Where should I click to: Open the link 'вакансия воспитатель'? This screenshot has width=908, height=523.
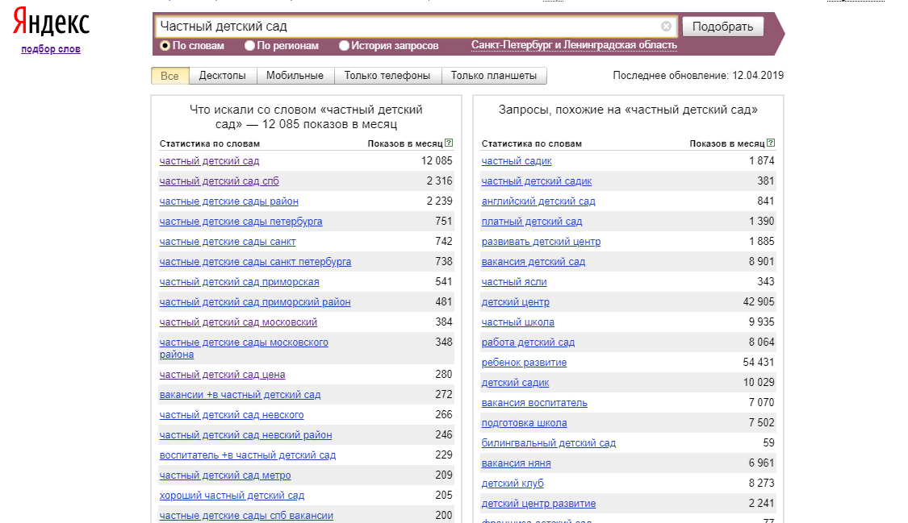click(x=534, y=403)
